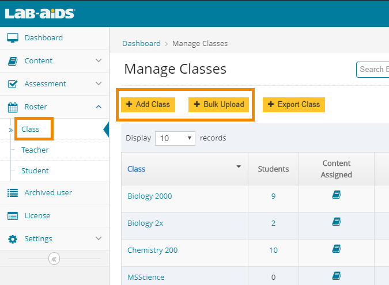The image size is (389, 285).
Task: Click the Archived user list icon
Action: [13, 193]
